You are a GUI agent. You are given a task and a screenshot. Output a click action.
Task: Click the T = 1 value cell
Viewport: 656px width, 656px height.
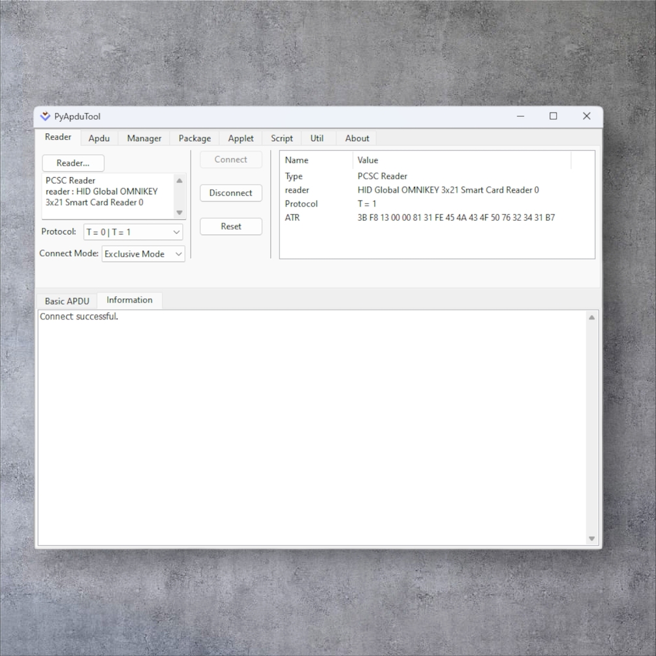(366, 204)
